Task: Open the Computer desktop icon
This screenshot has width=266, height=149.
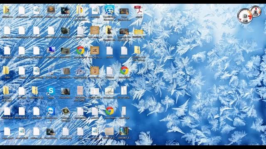Action: click(51, 50)
